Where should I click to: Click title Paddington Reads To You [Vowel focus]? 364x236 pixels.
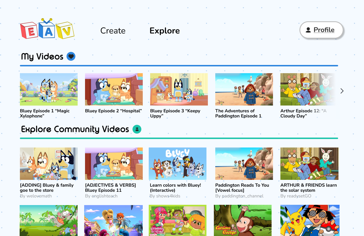click(242, 188)
